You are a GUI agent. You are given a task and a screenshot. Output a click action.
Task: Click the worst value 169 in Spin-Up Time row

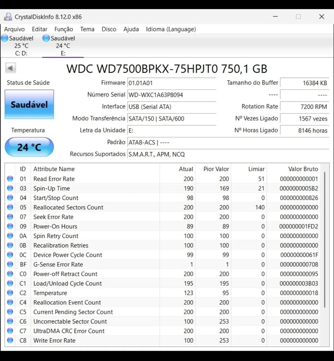click(224, 188)
